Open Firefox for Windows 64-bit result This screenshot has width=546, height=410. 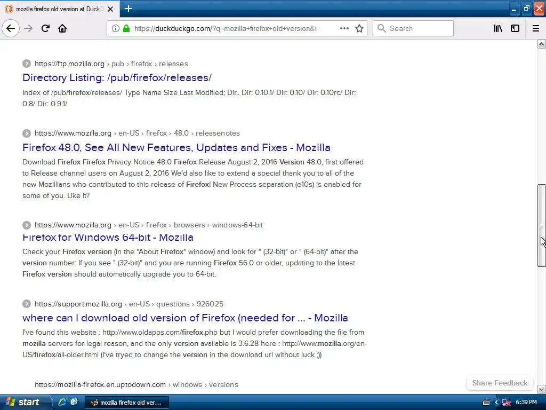click(x=108, y=238)
